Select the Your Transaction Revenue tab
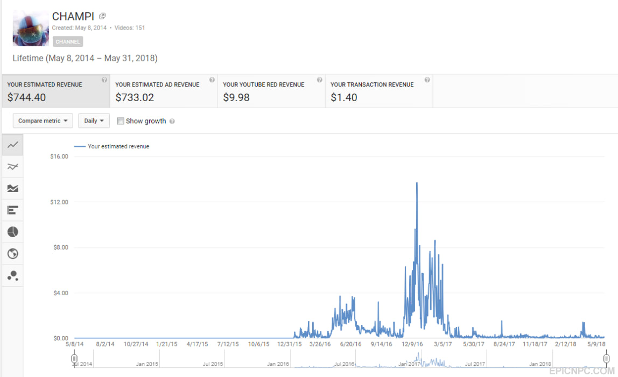 [x=379, y=91]
